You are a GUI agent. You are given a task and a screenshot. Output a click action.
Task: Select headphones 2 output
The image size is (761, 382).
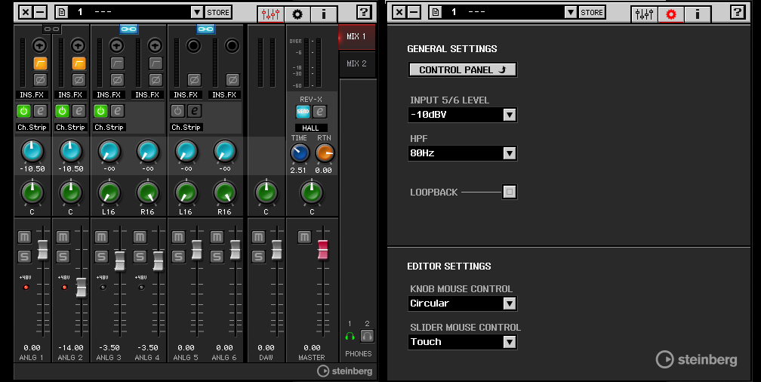point(367,336)
